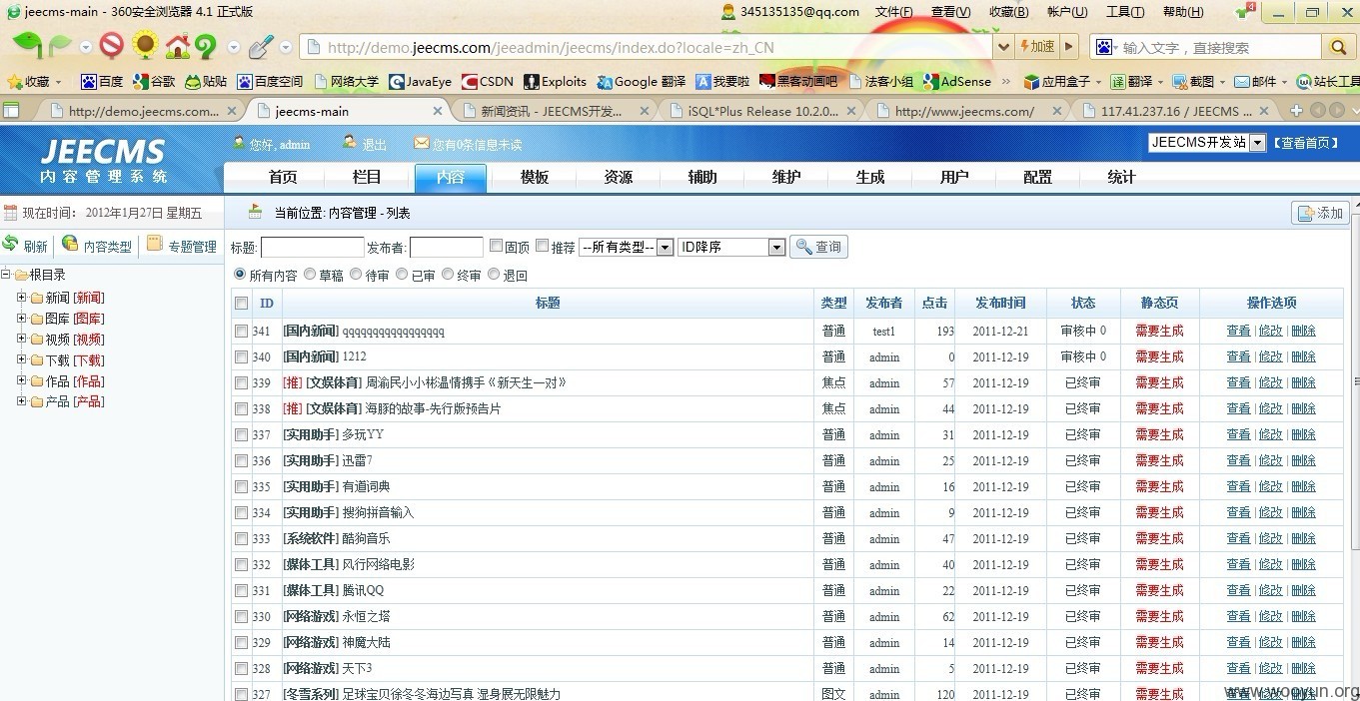Select the 所有内容 radio button

point(240,274)
